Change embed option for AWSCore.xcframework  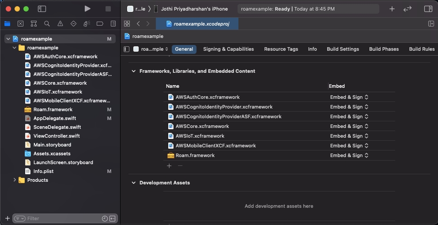tap(349, 126)
